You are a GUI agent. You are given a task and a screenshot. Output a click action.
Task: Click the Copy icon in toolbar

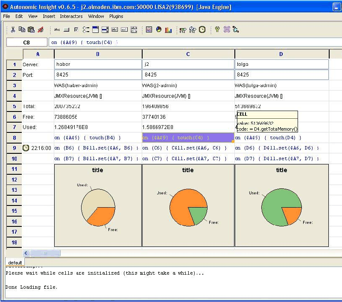click(22, 29)
